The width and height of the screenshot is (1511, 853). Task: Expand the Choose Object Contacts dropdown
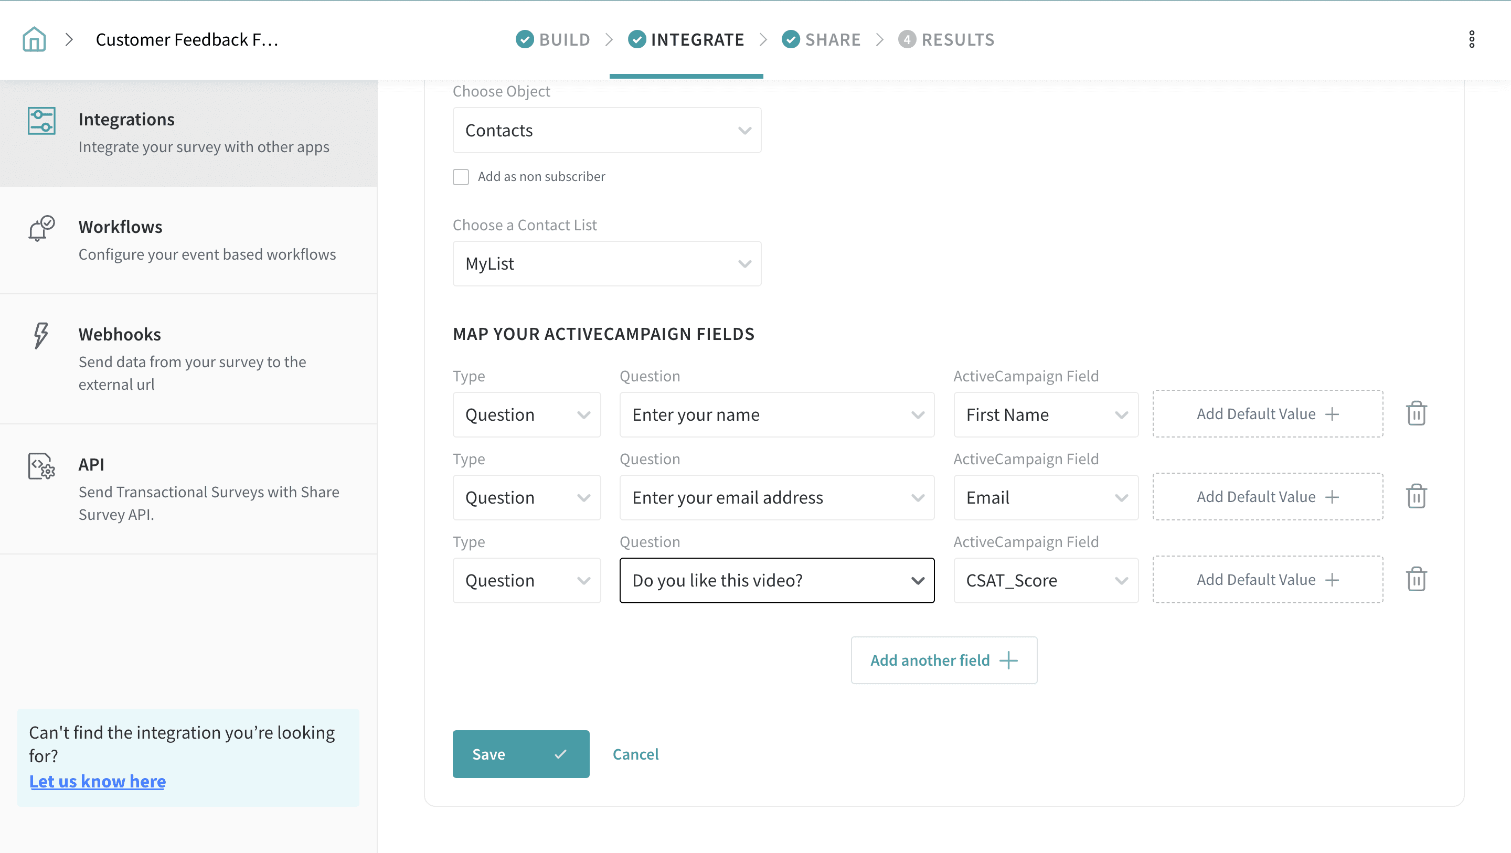click(x=606, y=130)
